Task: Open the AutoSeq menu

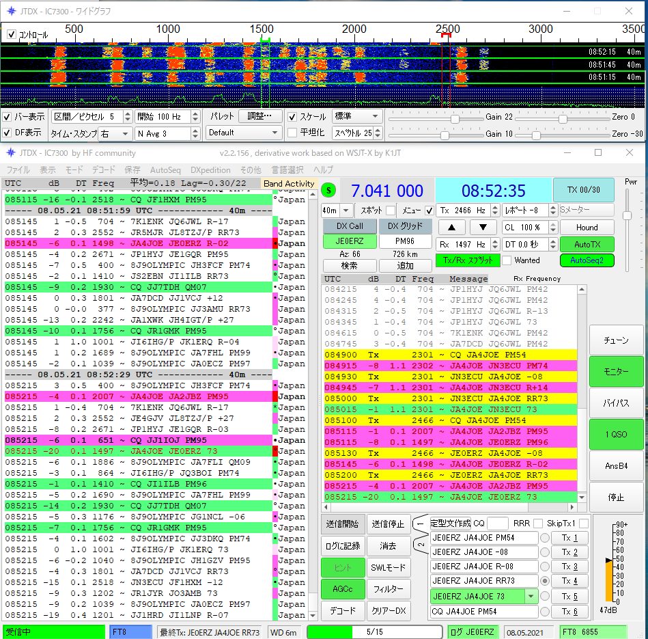Action: pyautogui.click(x=165, y=169)
